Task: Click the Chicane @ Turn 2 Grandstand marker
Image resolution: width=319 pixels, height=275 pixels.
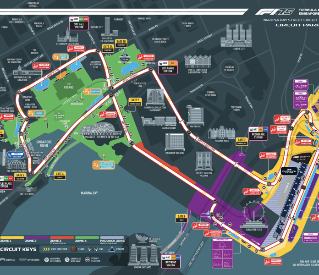Action: click(x=282, y=119)
